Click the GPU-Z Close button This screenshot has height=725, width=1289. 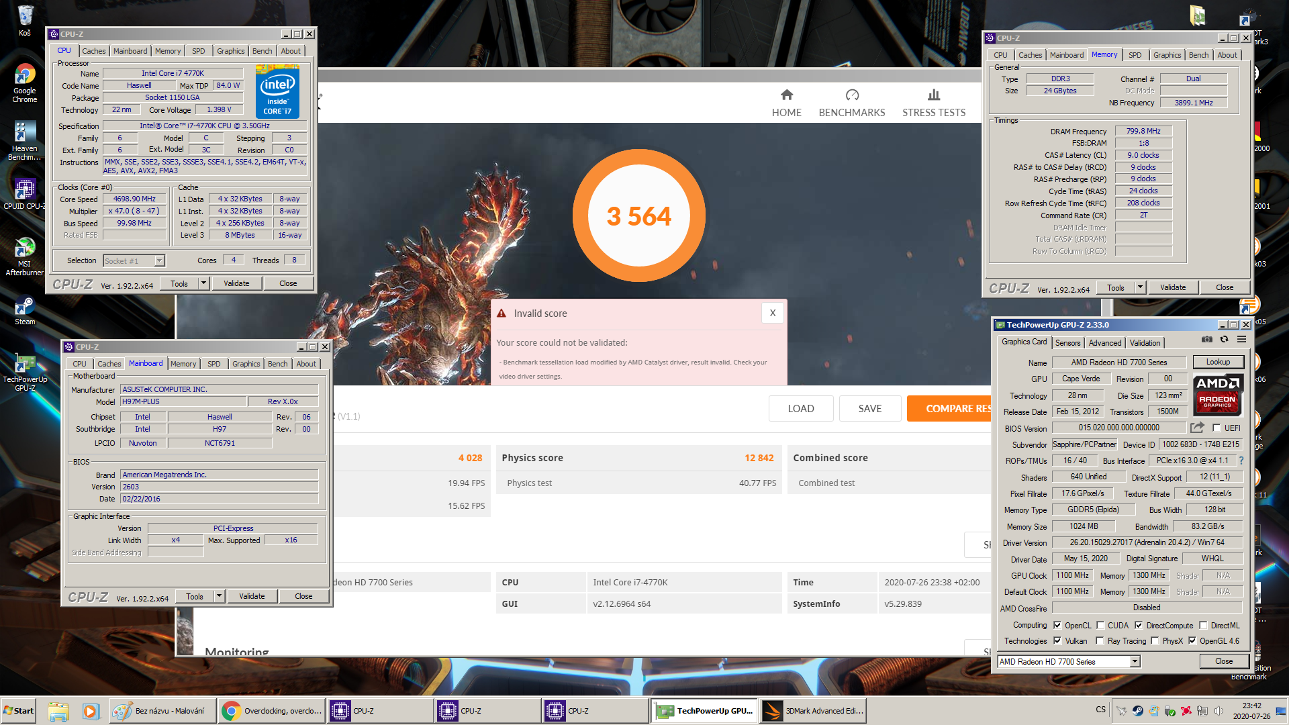pyautogui.click(x=1224, y=661)
